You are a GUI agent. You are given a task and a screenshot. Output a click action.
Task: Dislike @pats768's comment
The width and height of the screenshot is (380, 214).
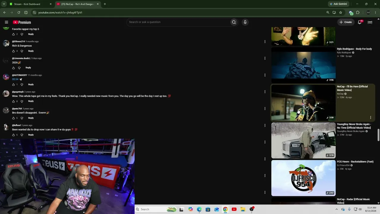(x=22, y=118)
